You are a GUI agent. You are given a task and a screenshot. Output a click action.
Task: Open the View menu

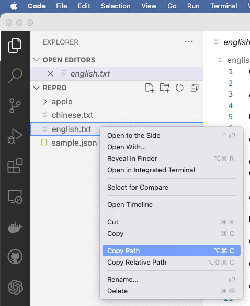[x=149, y=6]
